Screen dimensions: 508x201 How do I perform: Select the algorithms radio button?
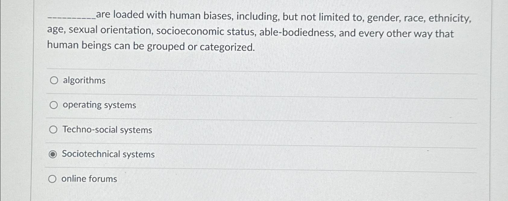[x=54, y=80]
